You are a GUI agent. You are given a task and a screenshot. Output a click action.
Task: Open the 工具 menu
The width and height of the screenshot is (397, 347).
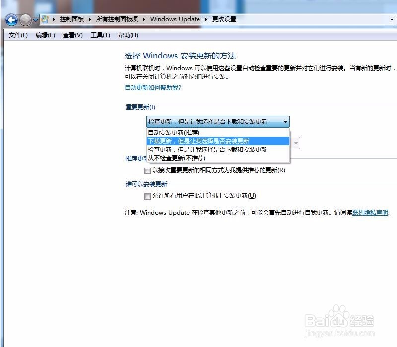[x=99, y=35]
